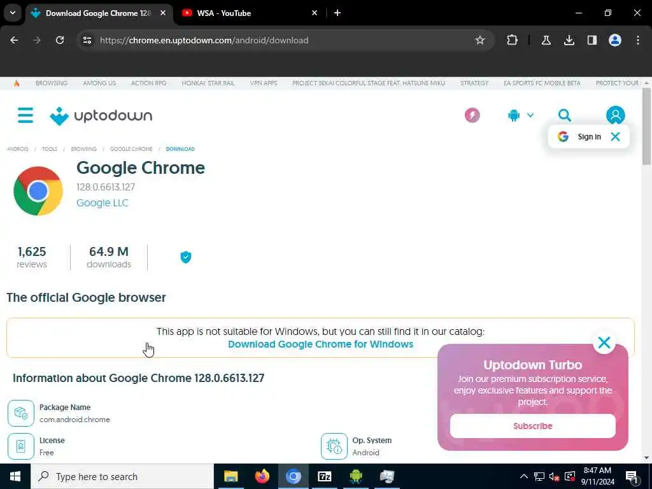The height and width of the screenshot is (489, 652).
Task: Open 7-Zip from the taskbar
Action: click(x=324, y=476)
